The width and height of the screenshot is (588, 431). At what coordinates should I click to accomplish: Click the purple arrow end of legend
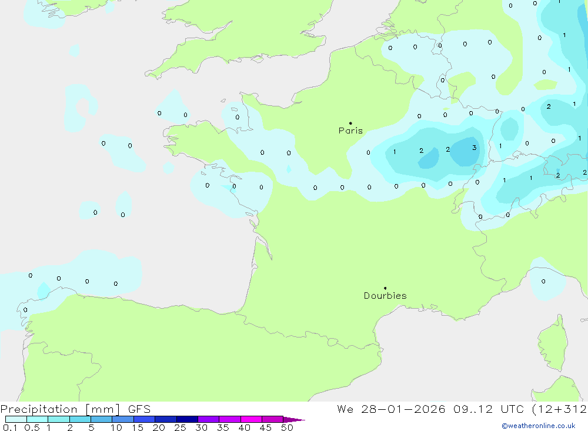tap(294, 419)
